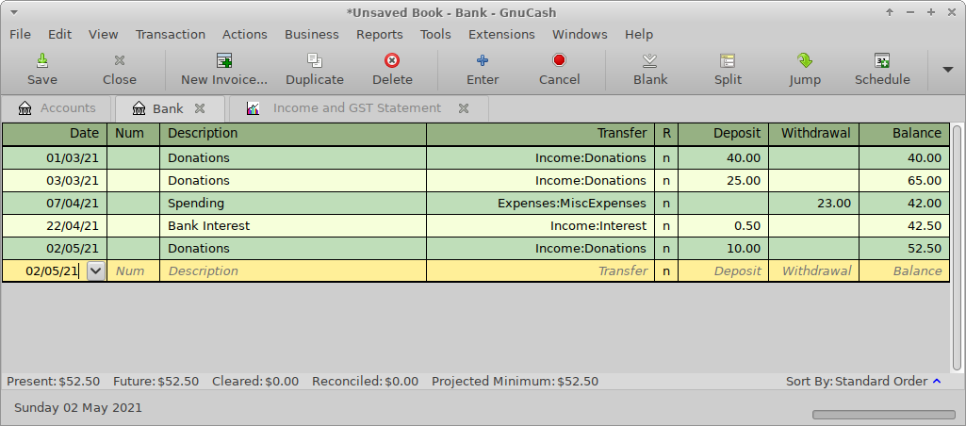
Task: Expand the Sort By Standard Order chevron
Action: point(937,382)
